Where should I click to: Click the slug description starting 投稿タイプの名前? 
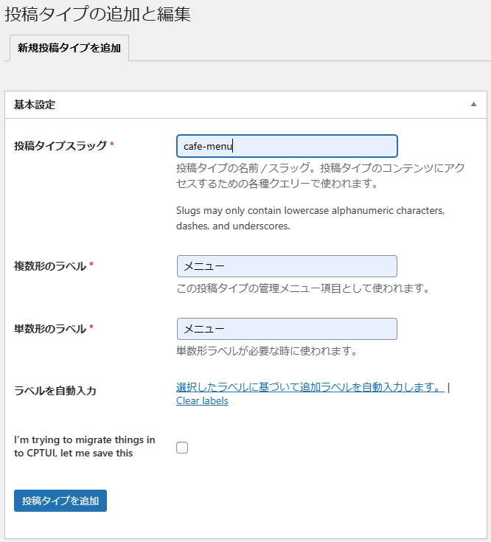(x=321, y=176)
